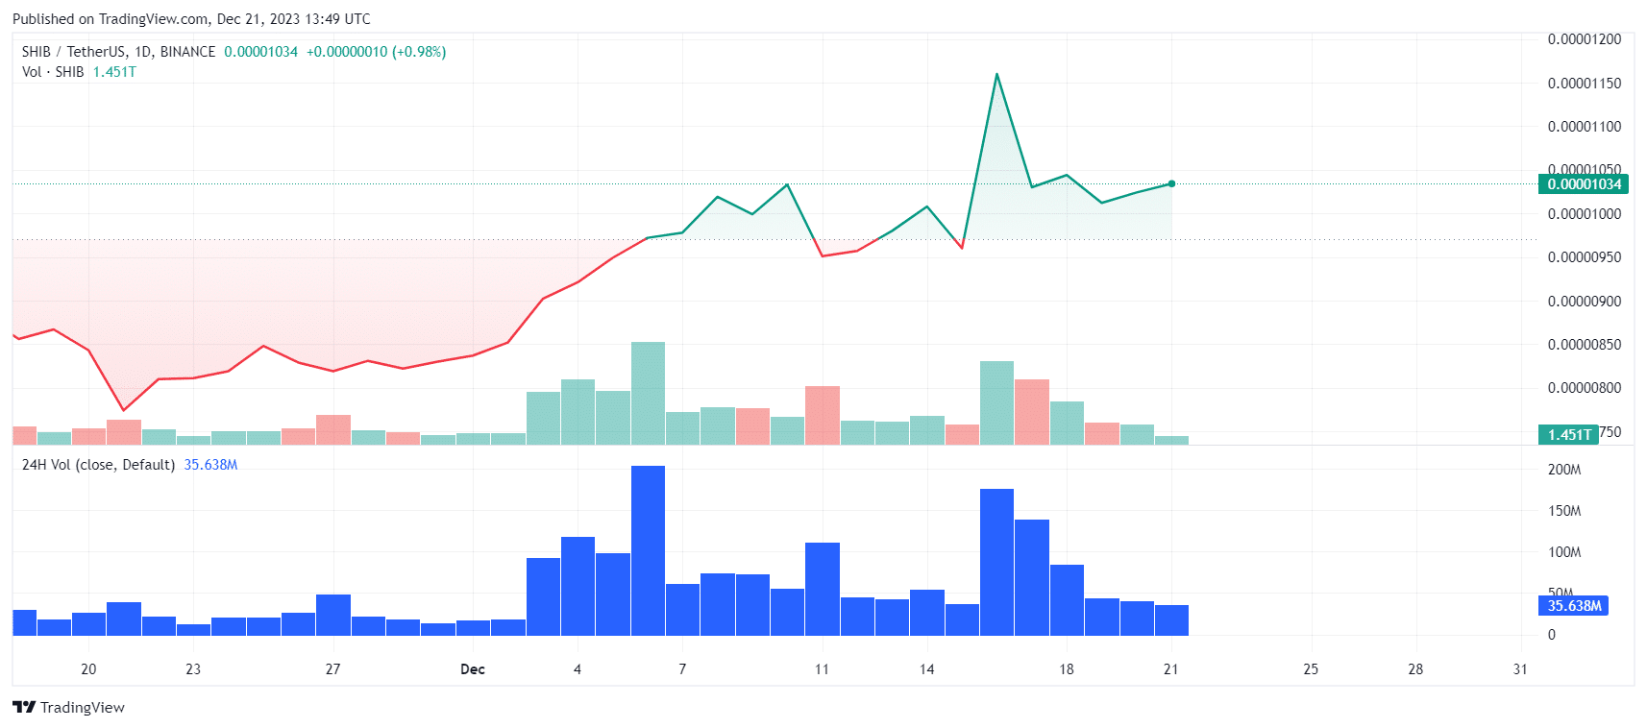Click the blue 35.638M legend value
This screenshot has width=1647, height=728.
(210, 465)
